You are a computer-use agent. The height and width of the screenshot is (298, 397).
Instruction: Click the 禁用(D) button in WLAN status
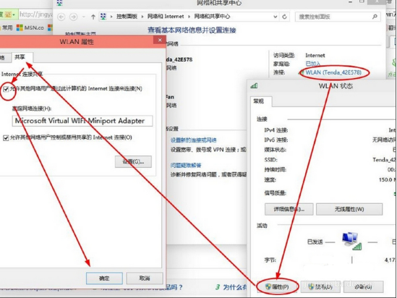(320, 286)
